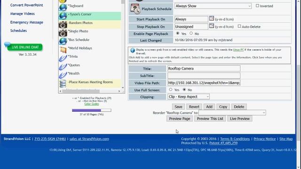Enable the Auto-Delete checkbox
Viewport: 301px width, 169px height.
(x=239, y=26)
